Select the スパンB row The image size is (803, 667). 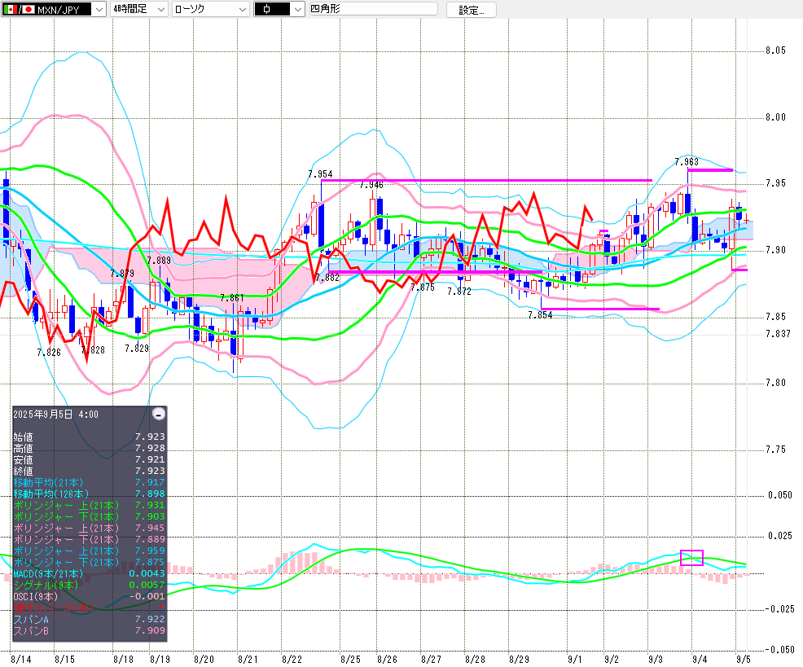point(89,630)
